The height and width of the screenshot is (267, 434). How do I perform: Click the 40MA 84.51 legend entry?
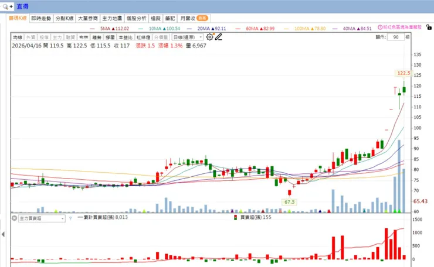[352, 29]
